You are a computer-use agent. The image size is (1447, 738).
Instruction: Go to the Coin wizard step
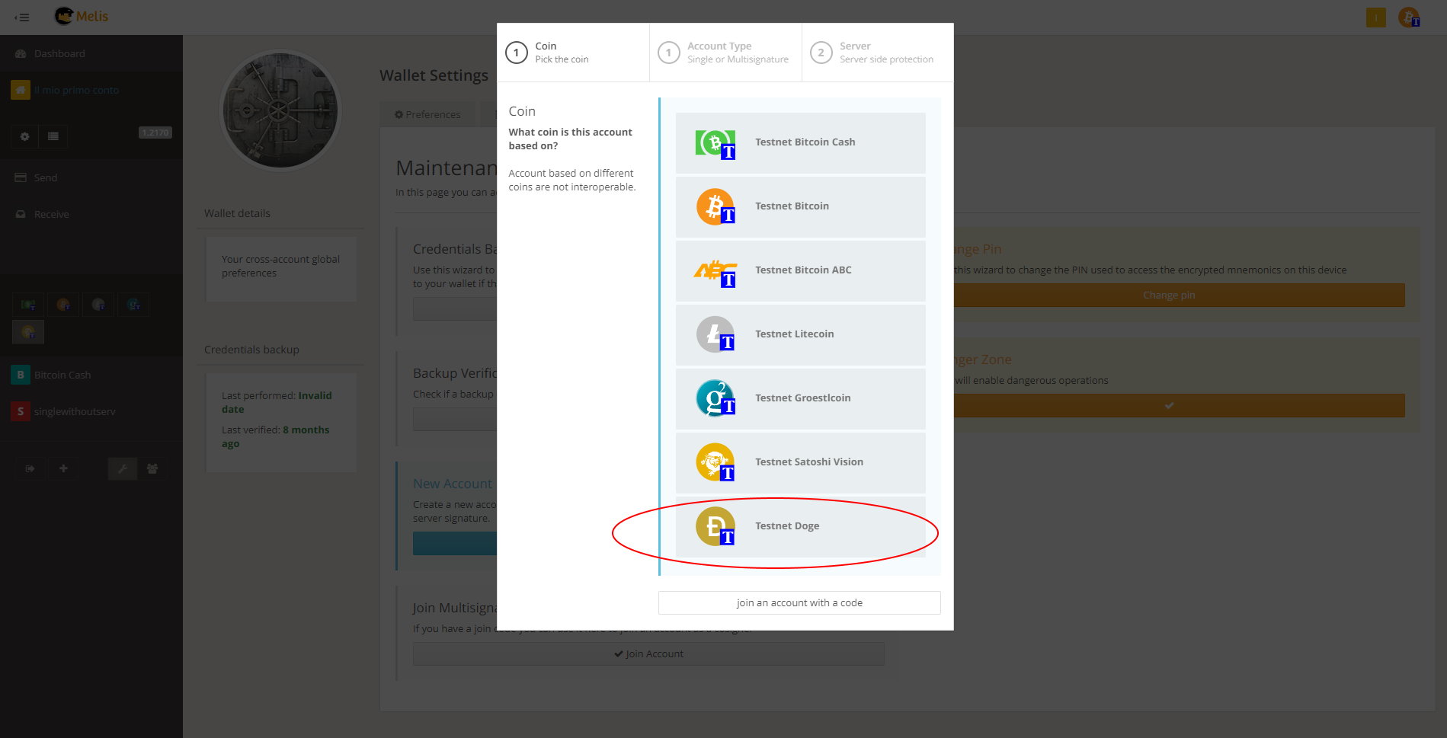pos(573,53)
